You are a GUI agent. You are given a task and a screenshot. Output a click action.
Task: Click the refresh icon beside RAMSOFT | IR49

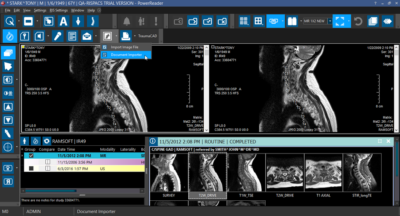[x=46, y=141]
